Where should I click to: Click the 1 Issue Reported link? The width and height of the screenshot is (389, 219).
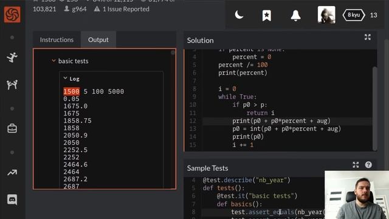[122, 9]
